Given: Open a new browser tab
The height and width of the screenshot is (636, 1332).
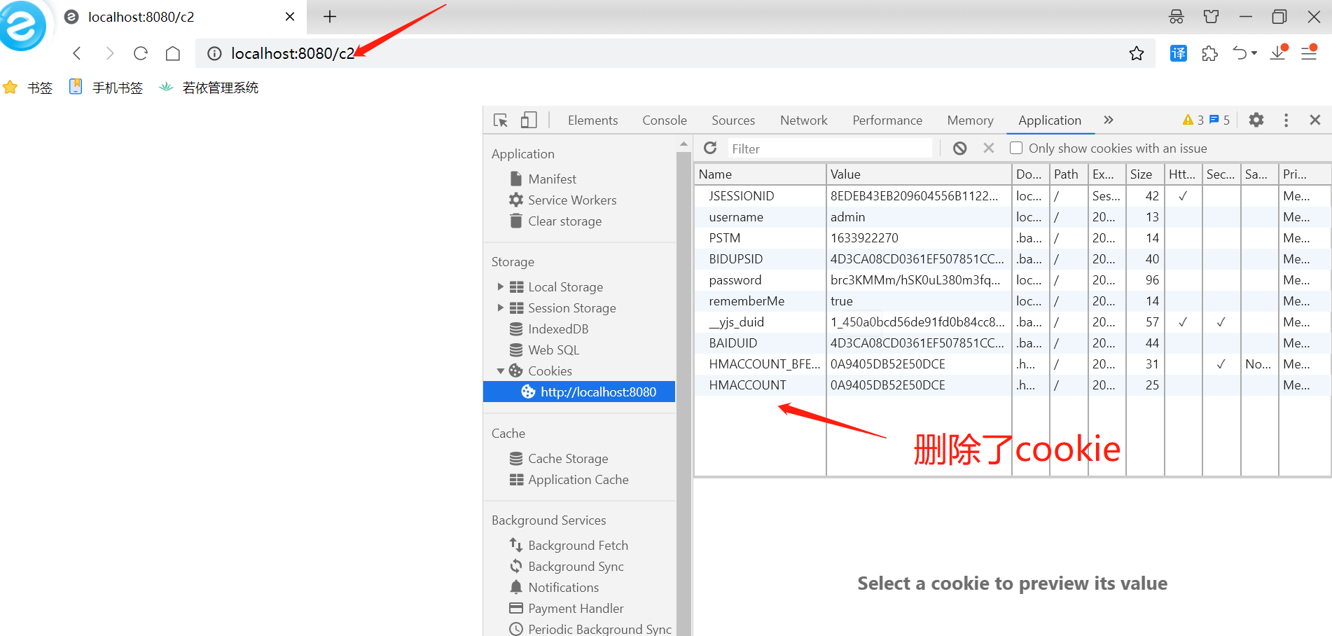Looking at the screenshot, I should click(x=330, y=16).
